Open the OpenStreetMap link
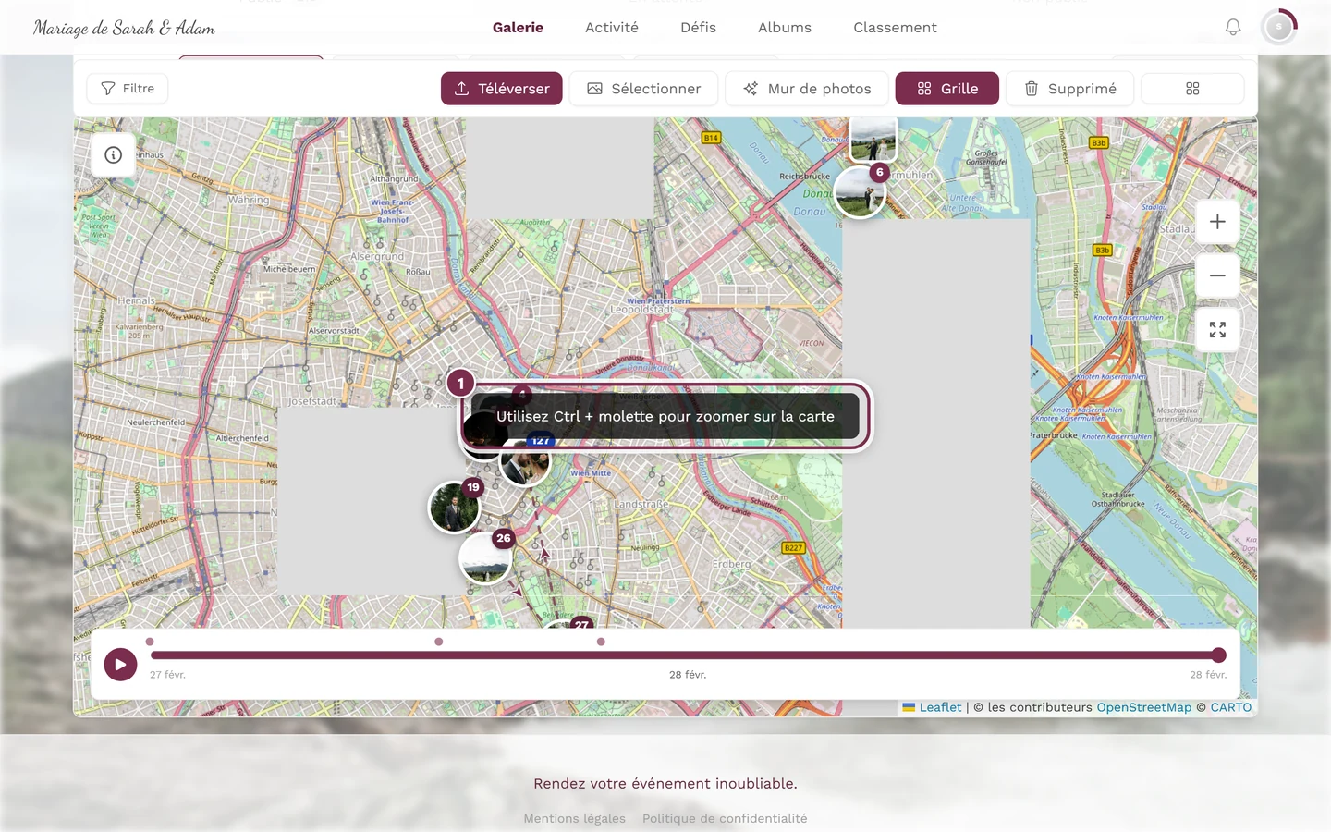The width and height of the screenshot is (1331, 832). click(x=1144, y=707)
